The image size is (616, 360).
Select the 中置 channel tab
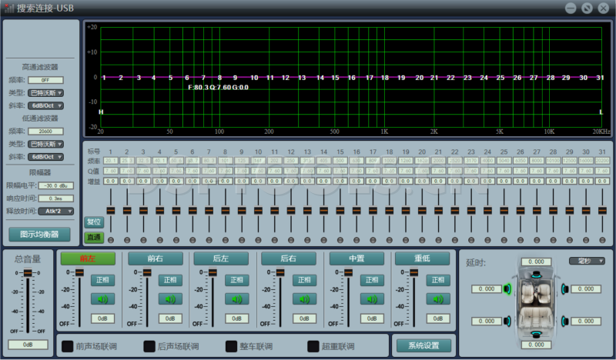356,259
